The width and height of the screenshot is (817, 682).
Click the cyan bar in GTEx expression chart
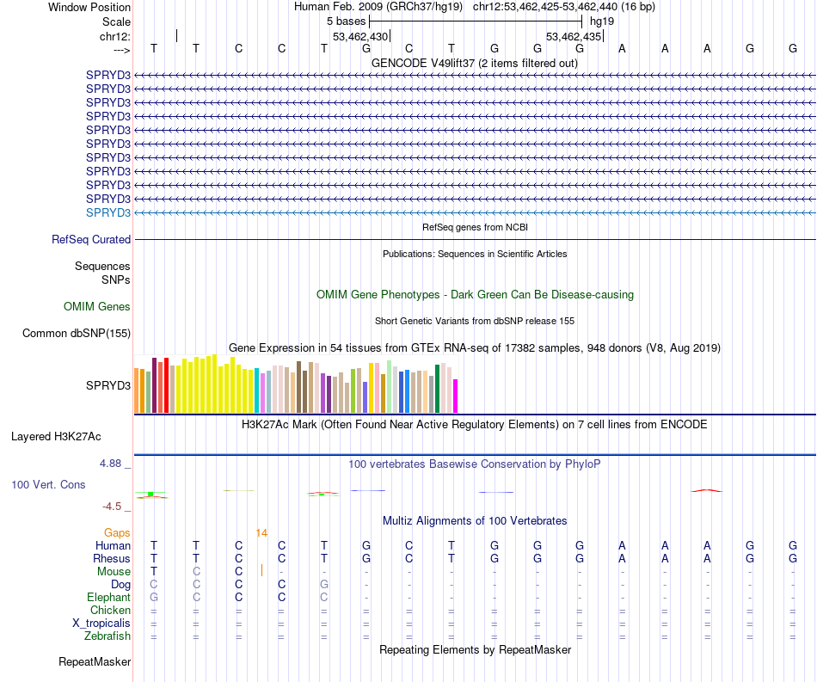tap(257, 390)
